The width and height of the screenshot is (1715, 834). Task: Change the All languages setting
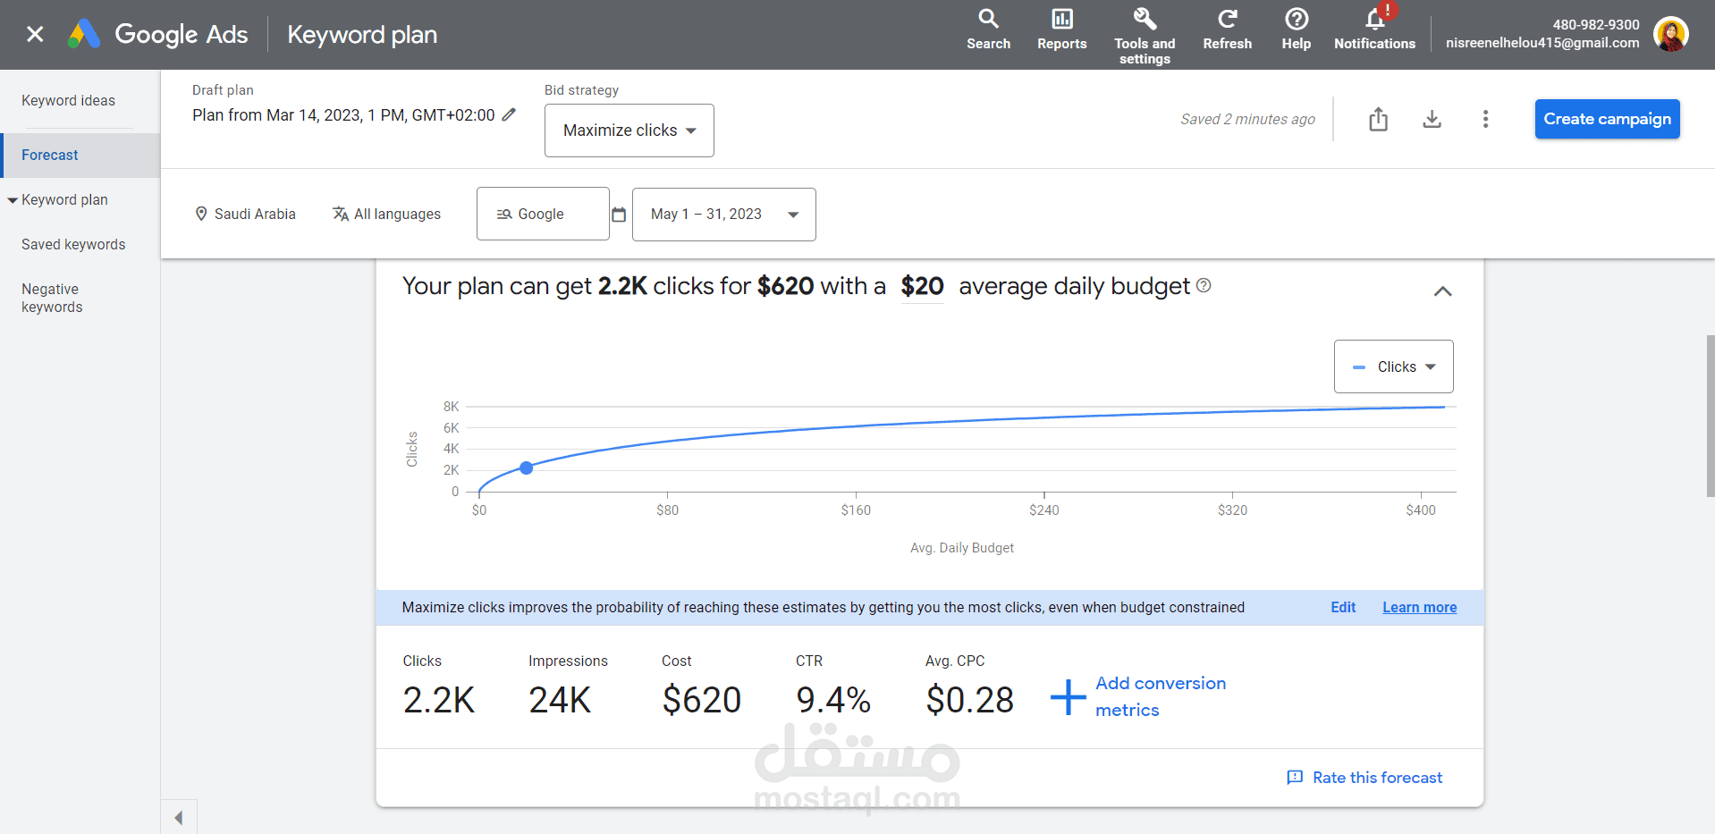(x=397, y=215)
